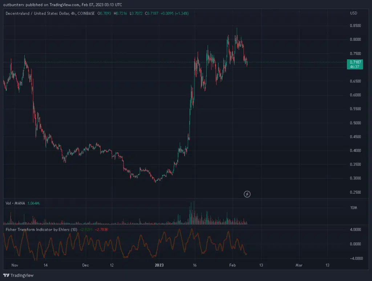
Task: Click the 0.3000 price axis label
Action: point(355,178)
